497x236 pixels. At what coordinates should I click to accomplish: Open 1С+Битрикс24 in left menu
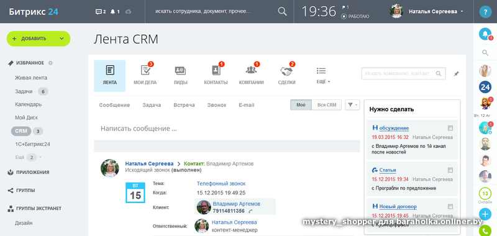pyautogui.click(x=32, y=144)
